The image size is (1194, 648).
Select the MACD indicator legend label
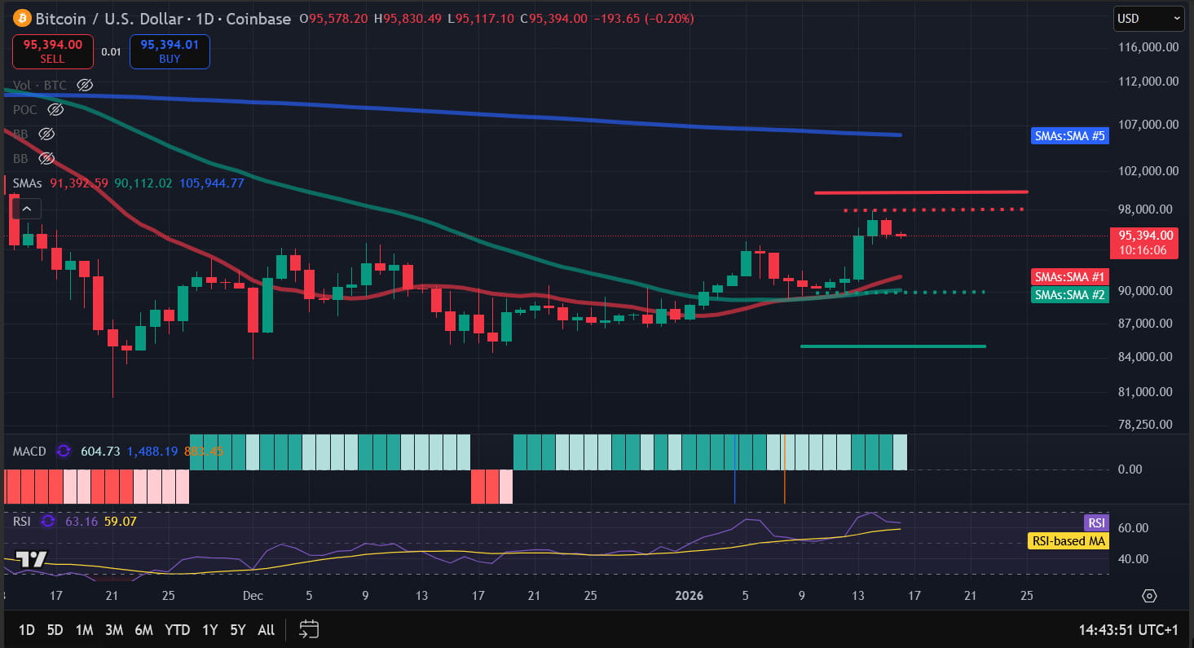31,451
